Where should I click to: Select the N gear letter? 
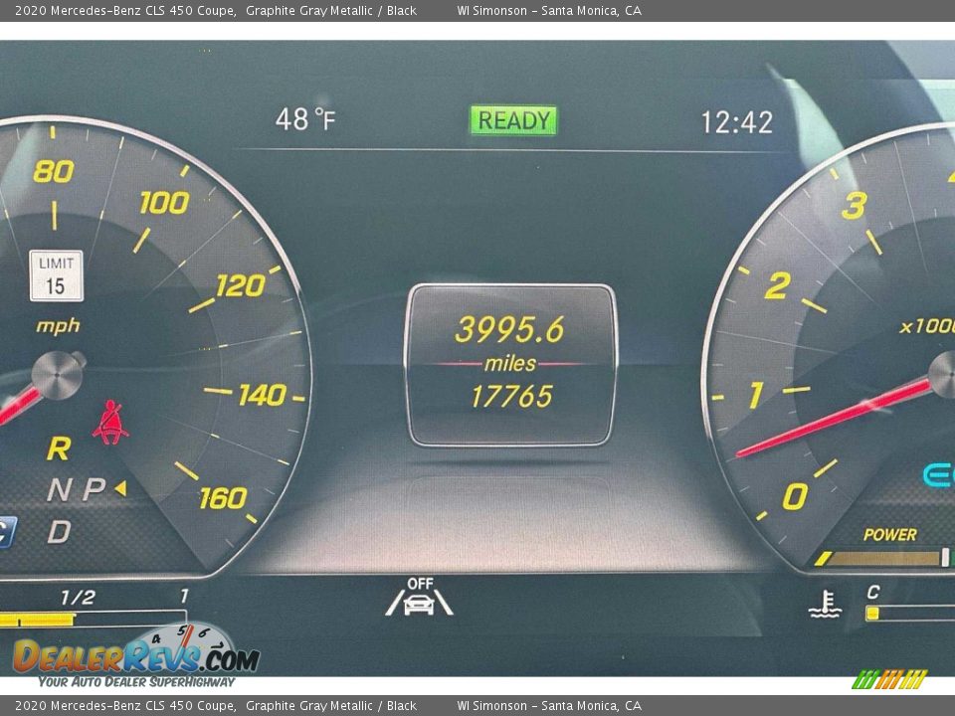click(x=59, y=489)
